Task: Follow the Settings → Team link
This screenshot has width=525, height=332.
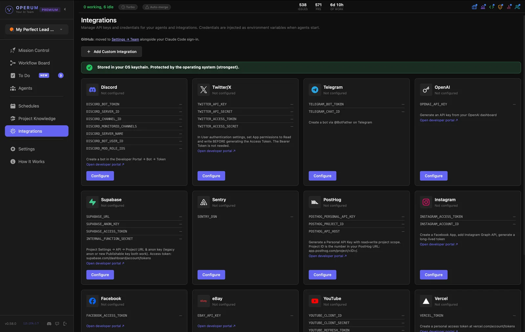Action: (125, 39)
